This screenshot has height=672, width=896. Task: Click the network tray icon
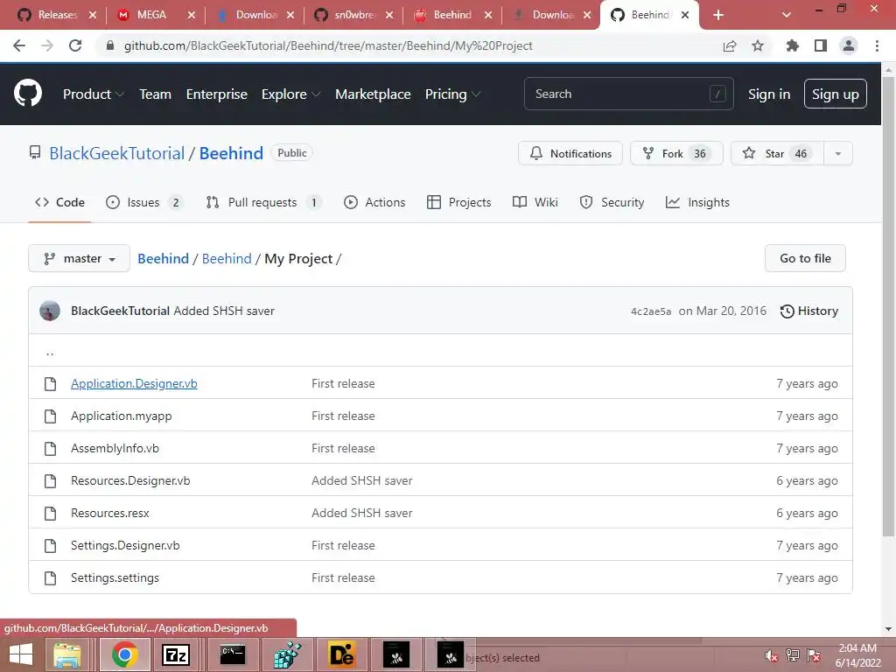pyautogui.click(x=792, y=656)
